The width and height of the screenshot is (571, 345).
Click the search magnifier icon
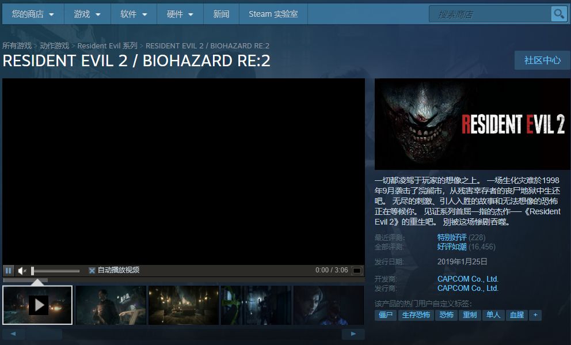point(558,14)
